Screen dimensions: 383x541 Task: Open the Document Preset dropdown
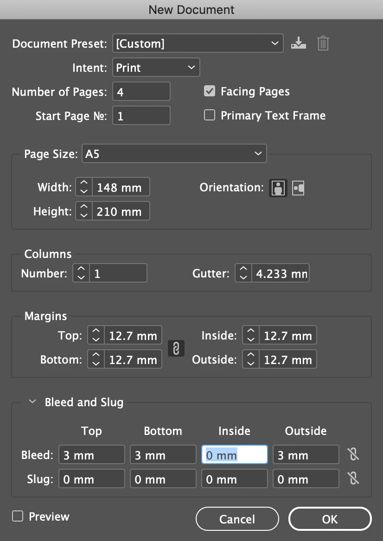pyautogui.click(x=198, y=43)
